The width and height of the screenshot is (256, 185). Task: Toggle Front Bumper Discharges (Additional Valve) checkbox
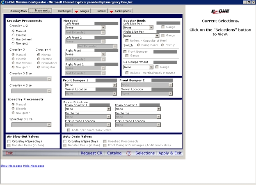tap(105, 145)
